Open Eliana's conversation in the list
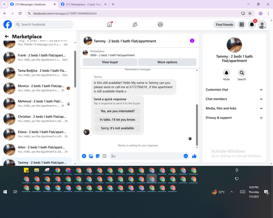 37,134
